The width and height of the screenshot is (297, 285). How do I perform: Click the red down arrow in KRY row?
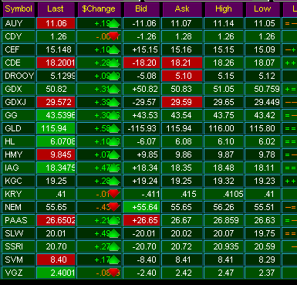click(114, 194)
